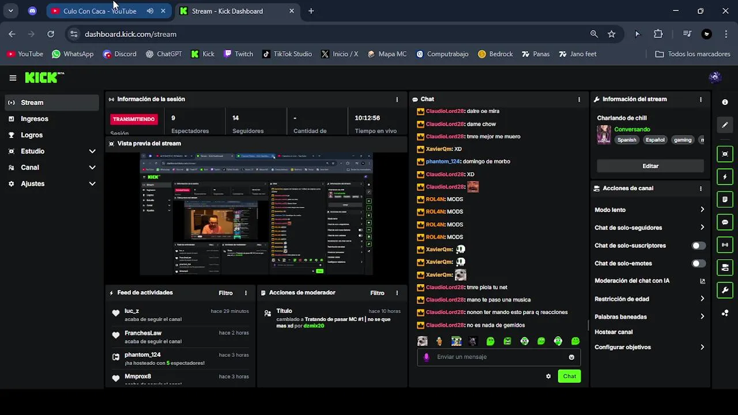Click luc_z in the activity feed
The width and height of the screenshot is (738, 415).
pos(131,311)
